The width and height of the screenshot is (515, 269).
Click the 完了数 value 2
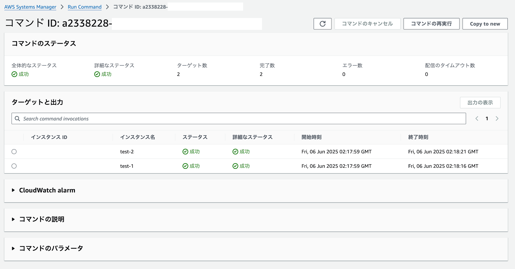coord(261,74)
